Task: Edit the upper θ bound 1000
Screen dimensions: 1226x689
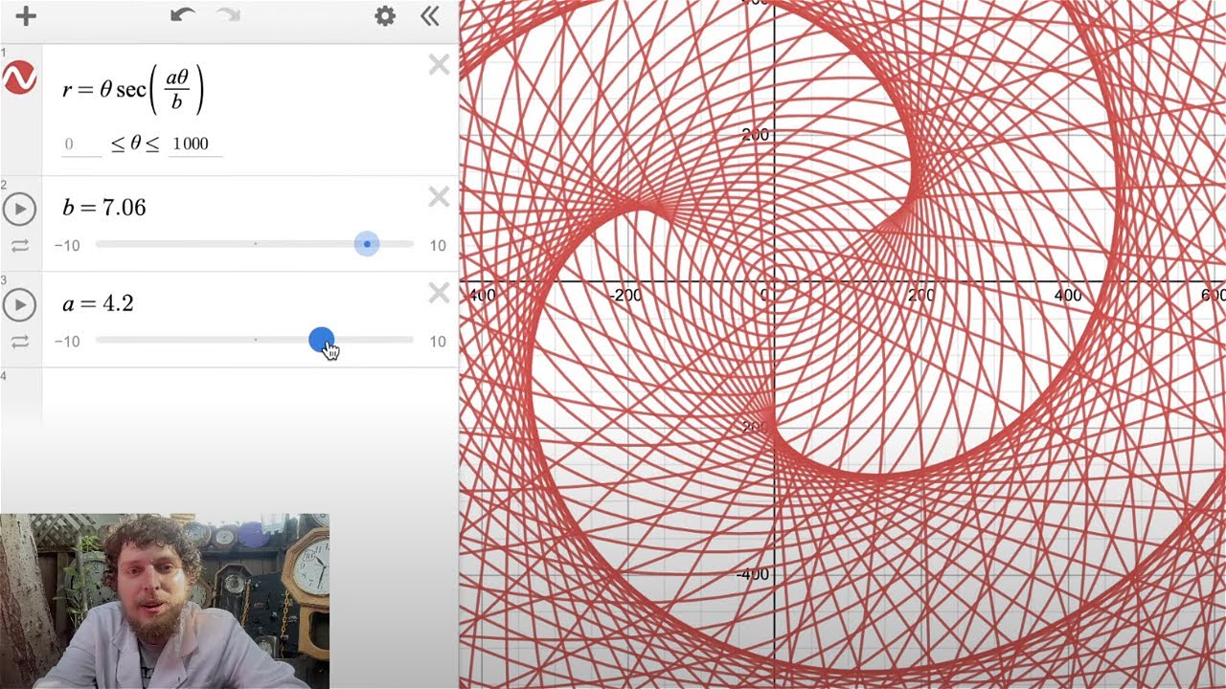Action: 194,144
